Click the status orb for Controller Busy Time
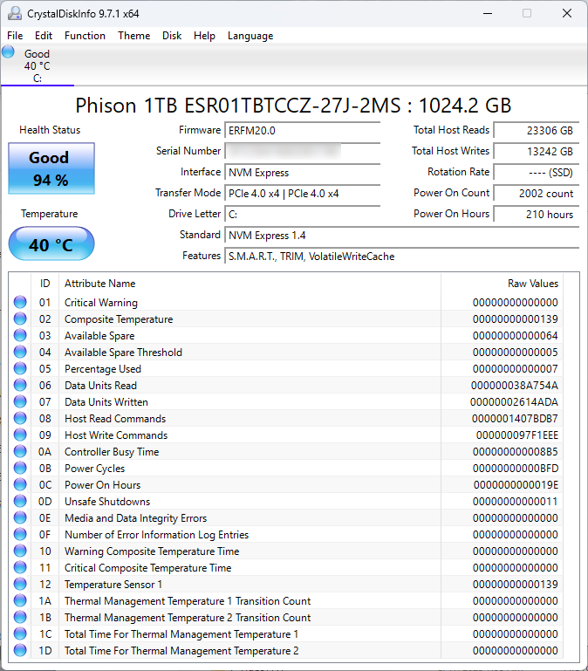This screenshot has height=671, width=588. pos(20,451)
